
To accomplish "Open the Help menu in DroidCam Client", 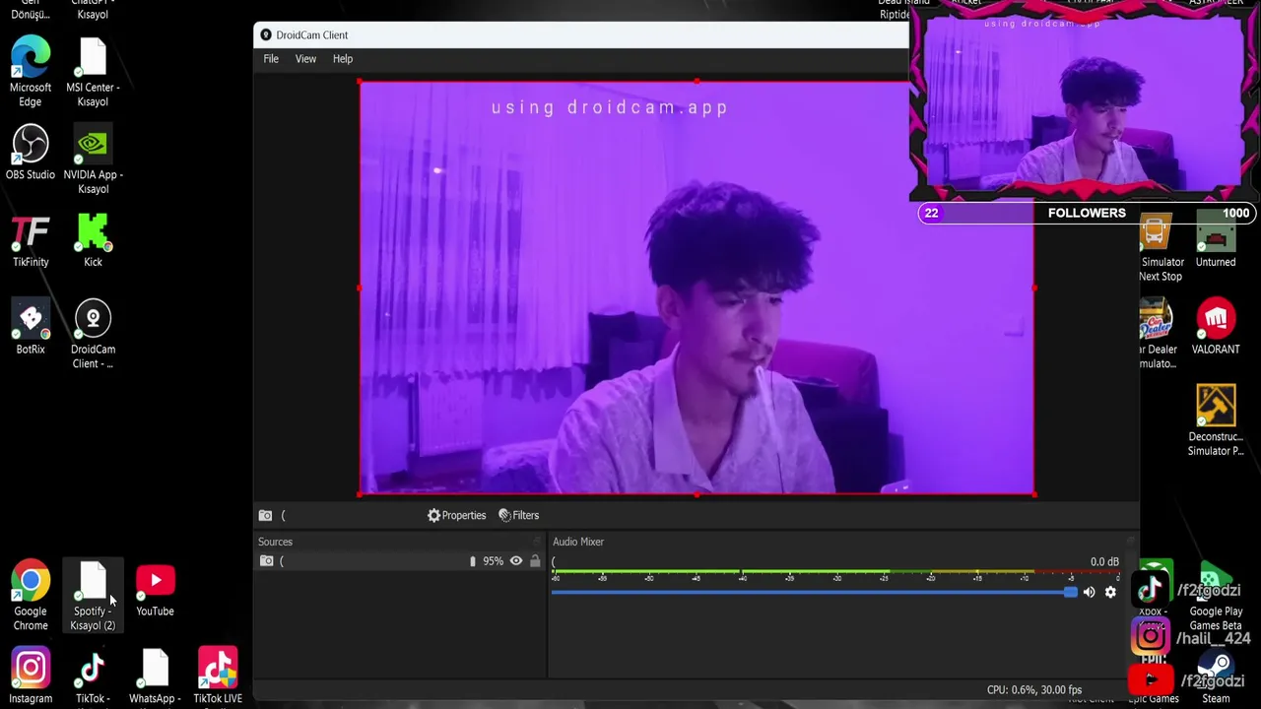I will tap(343, 59).
